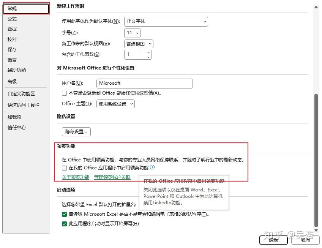Click the 取消 button
322x248 pixels.
(x=305, y=240)
